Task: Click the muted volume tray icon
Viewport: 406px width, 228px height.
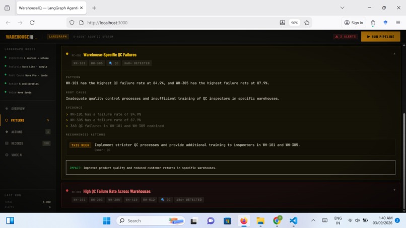Action: coord(358,220)
